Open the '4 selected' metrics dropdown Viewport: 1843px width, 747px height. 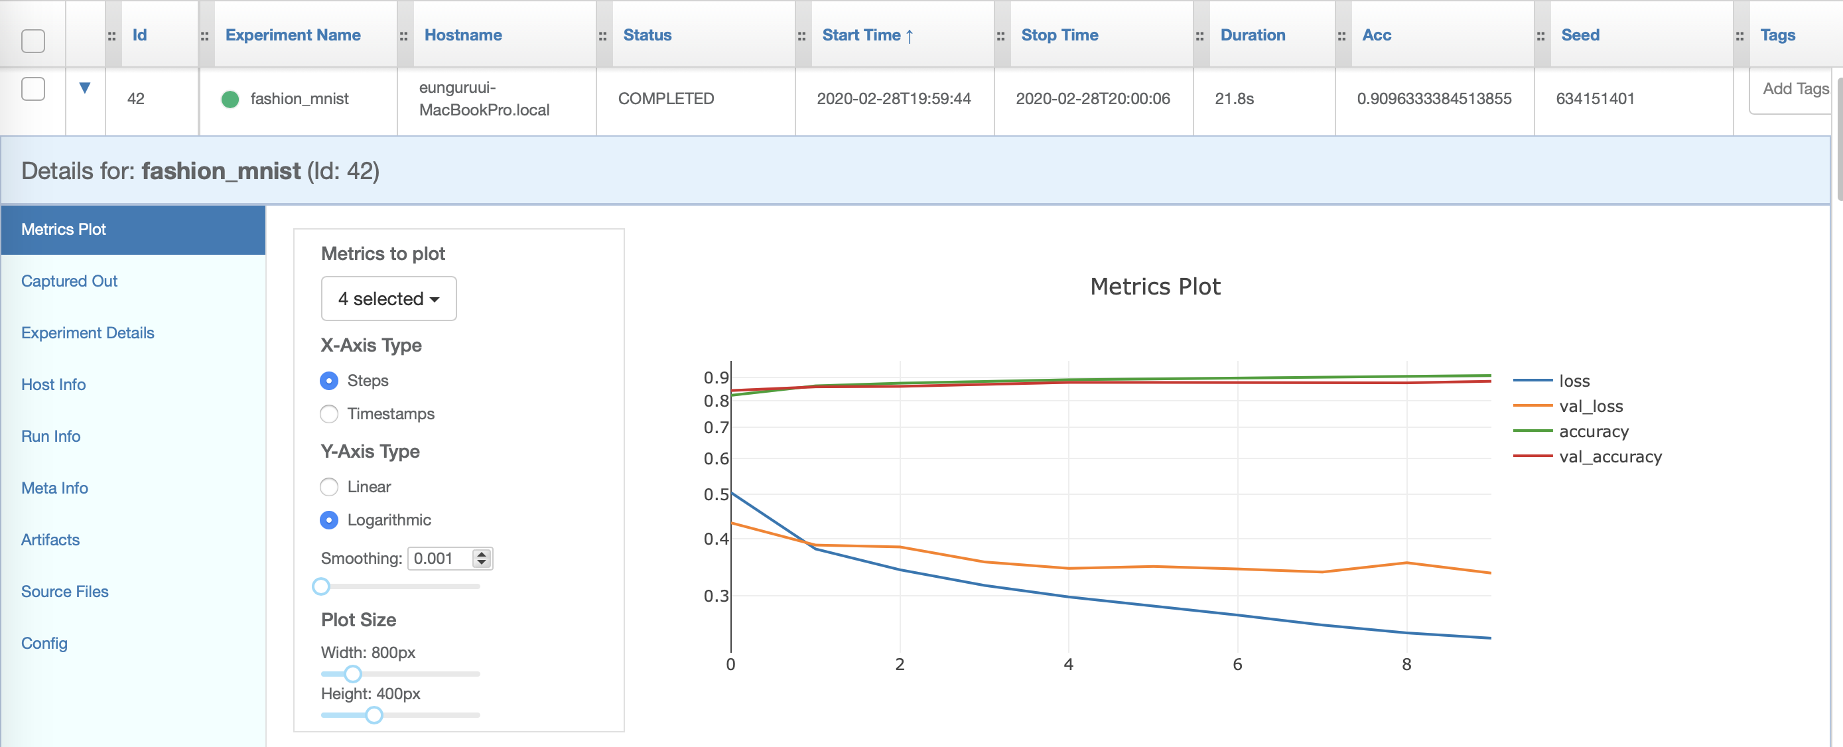[389, 299]
